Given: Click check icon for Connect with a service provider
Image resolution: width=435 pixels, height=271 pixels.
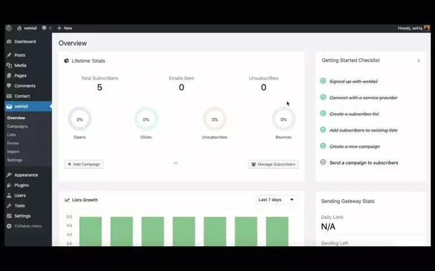Looking at the screenshot, I should (323, 97).
